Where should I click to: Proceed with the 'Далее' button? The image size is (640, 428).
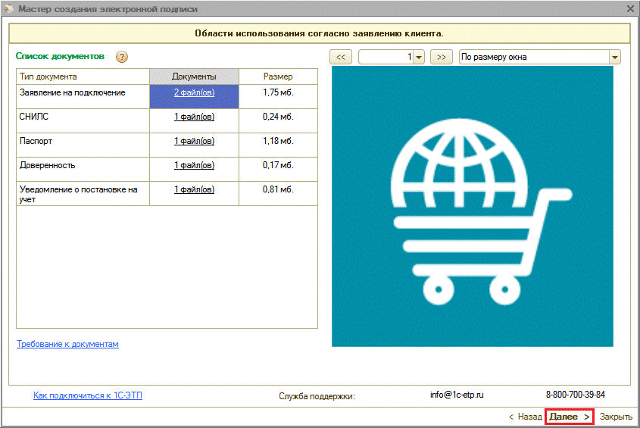tap(570, 417)
